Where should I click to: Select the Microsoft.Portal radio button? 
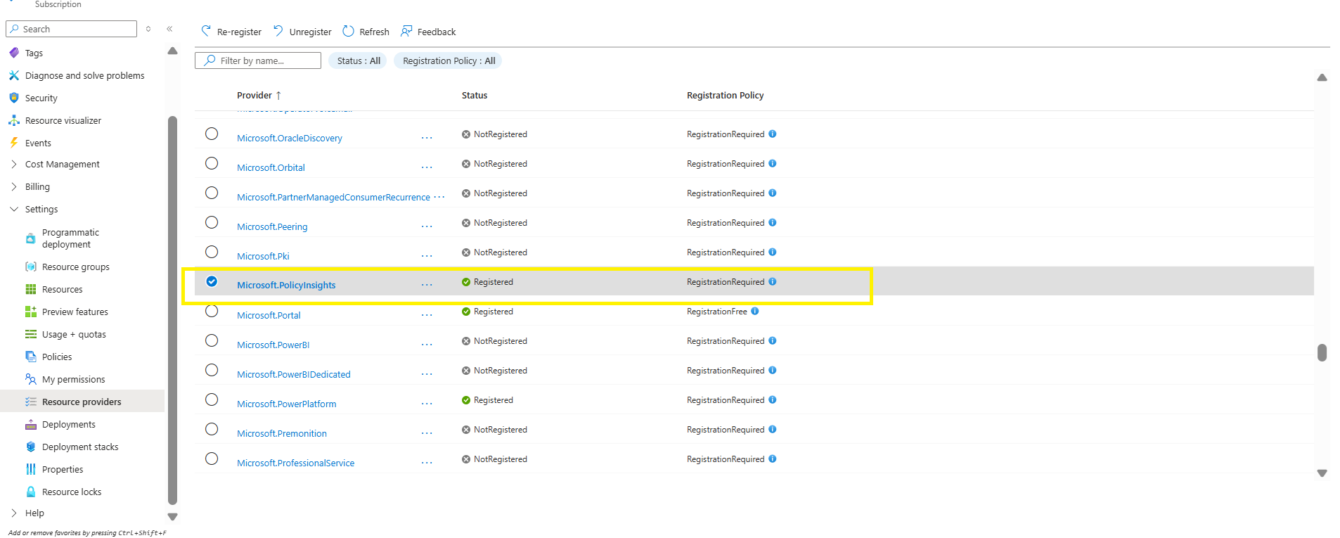[212, 311]
